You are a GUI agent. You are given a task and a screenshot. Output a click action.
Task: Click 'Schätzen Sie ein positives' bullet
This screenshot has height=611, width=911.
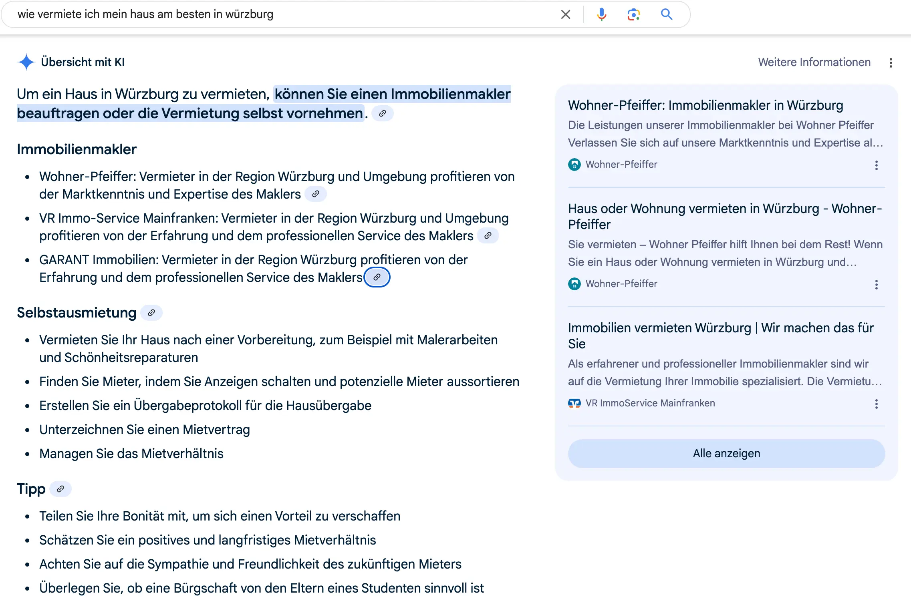point(208,540)
